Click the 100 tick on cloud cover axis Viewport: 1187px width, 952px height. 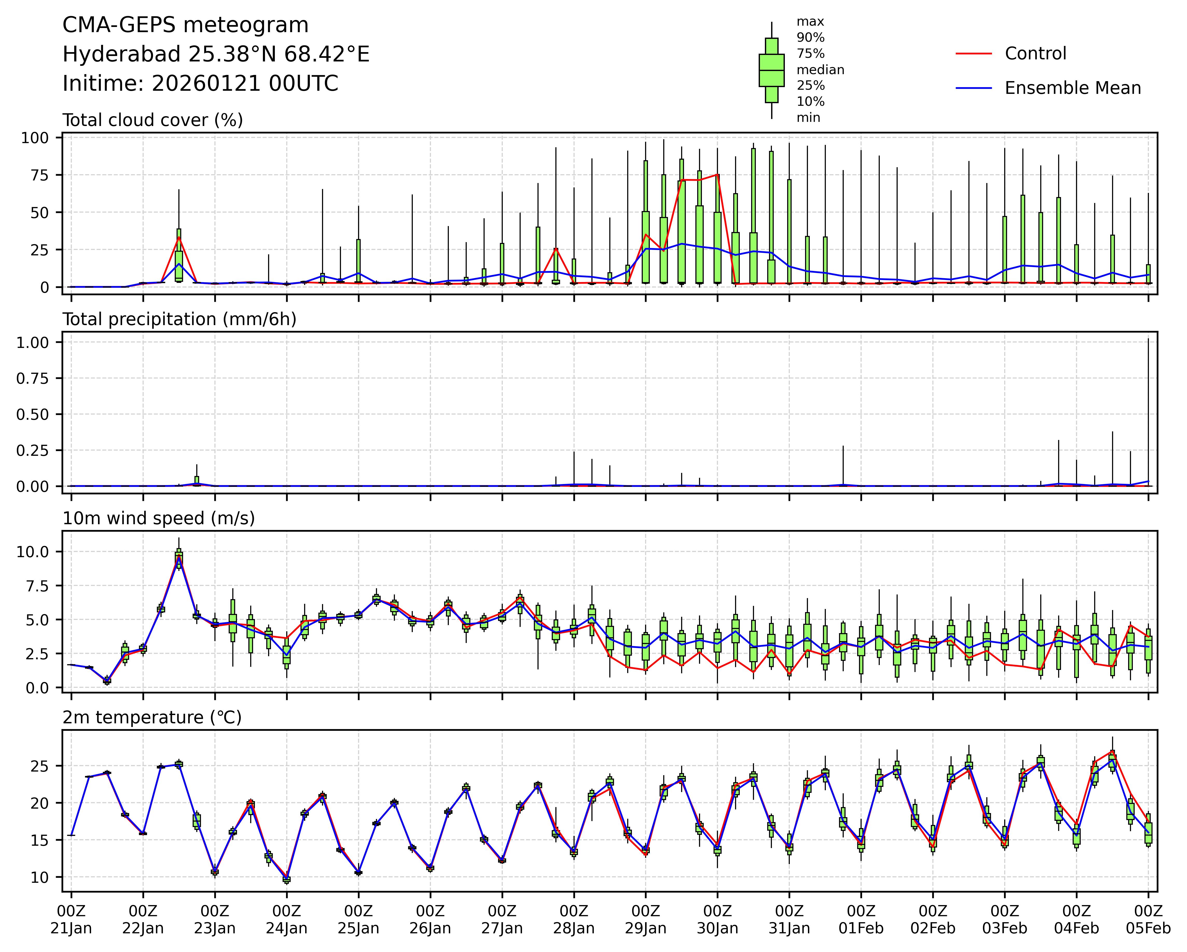point(35,138)
